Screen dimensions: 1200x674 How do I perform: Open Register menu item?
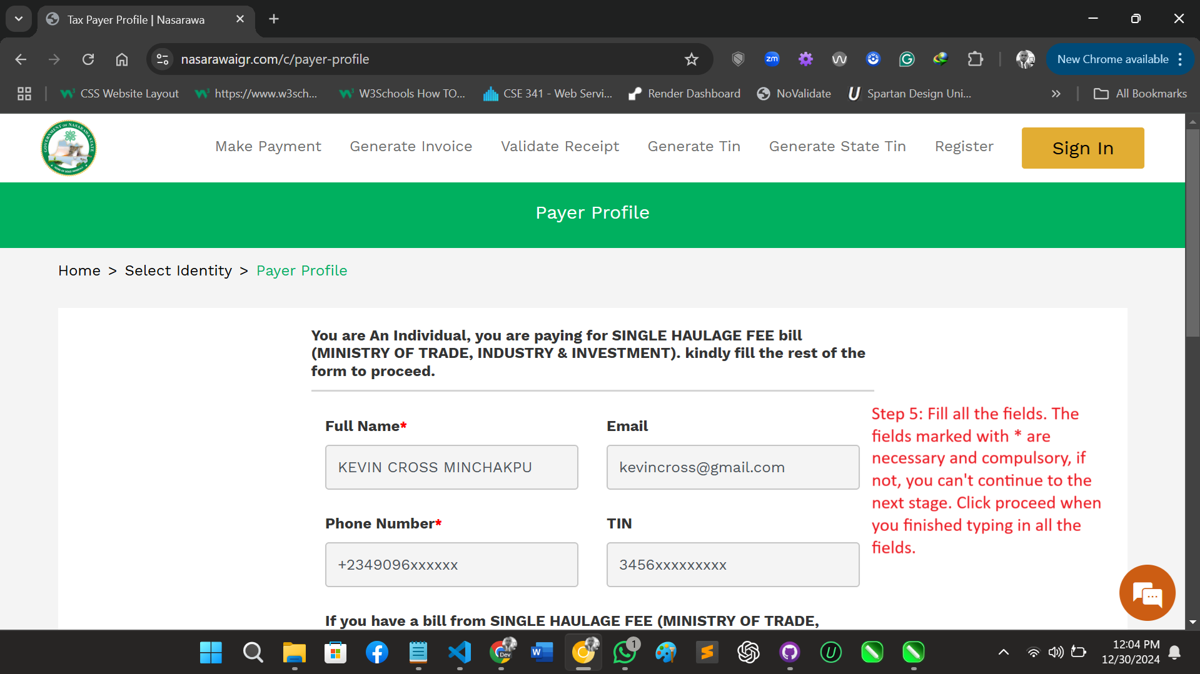pos(964,146)
